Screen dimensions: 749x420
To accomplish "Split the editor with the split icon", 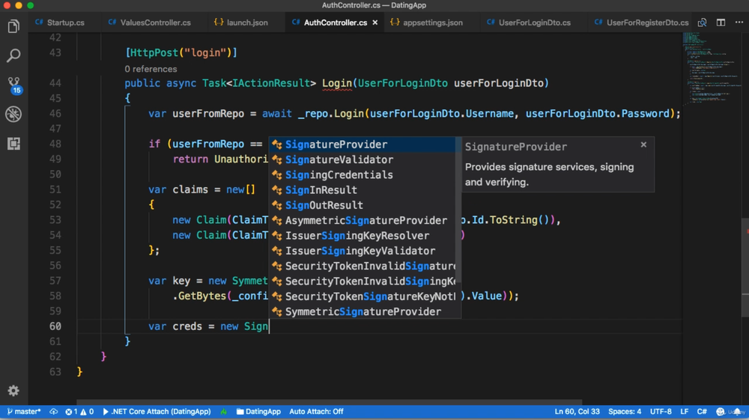I will coord(721,22).
